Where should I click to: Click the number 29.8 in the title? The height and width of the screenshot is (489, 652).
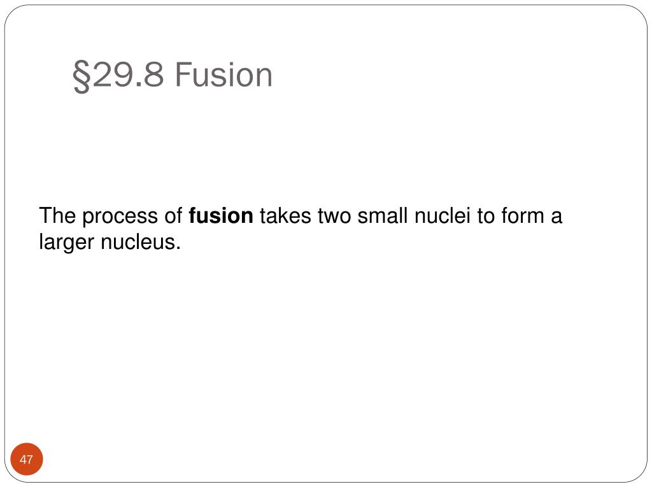point(127,75)
